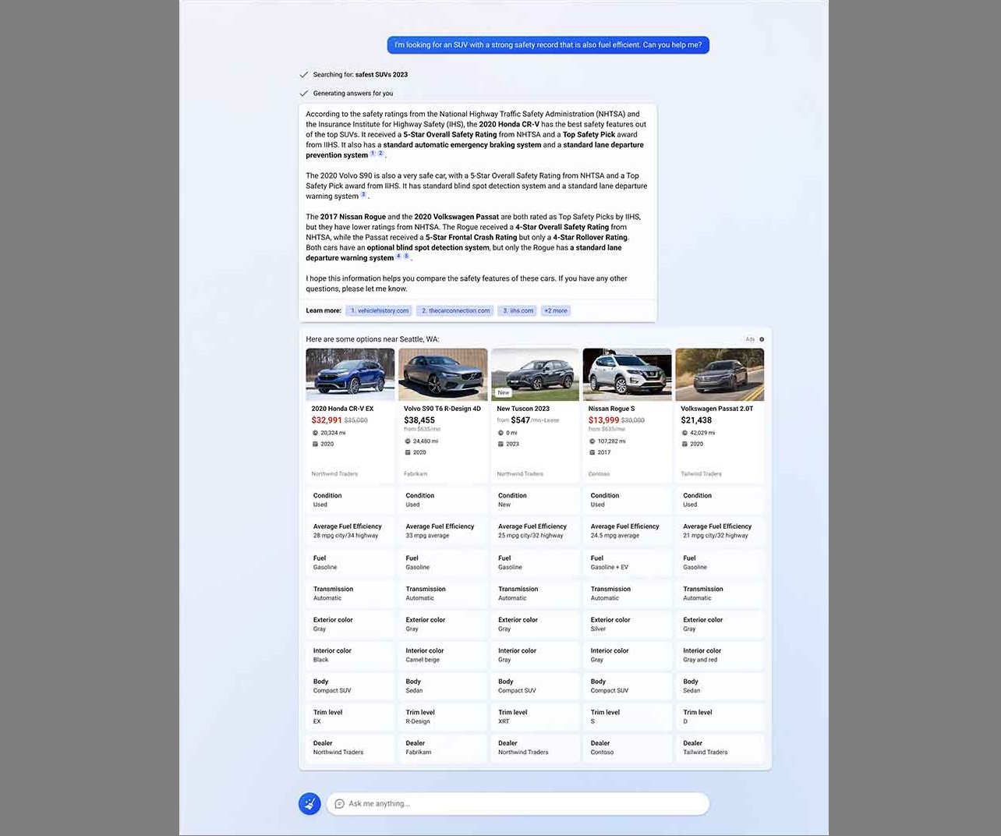This screenshot has height=836, width=1001.
Task: Expand the '+2 more' sources chip
Action: [556, 310]
